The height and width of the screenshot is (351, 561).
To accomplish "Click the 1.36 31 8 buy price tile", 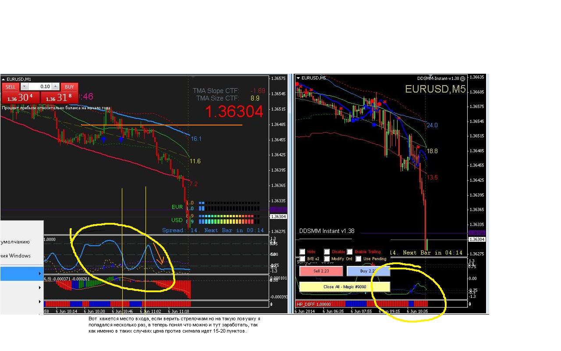I will [x=59, y=98].
